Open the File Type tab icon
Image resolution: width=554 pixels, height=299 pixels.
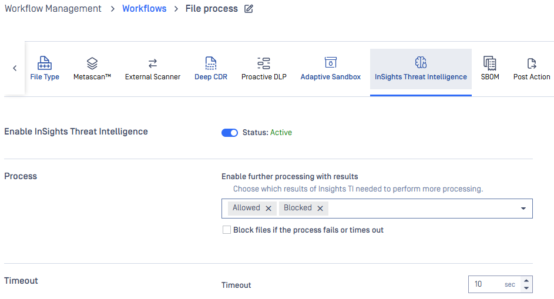tap(45, 63)
